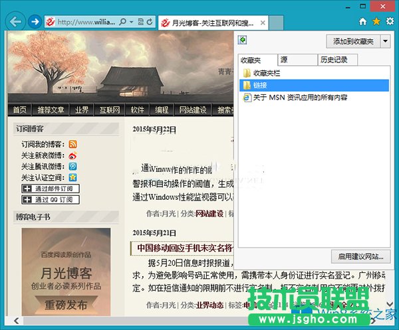Click the 添加到收藏夹 button

pos(353,41)
